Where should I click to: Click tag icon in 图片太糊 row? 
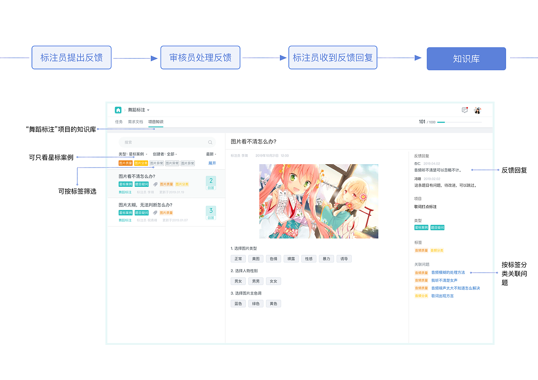tap(155, 213)
